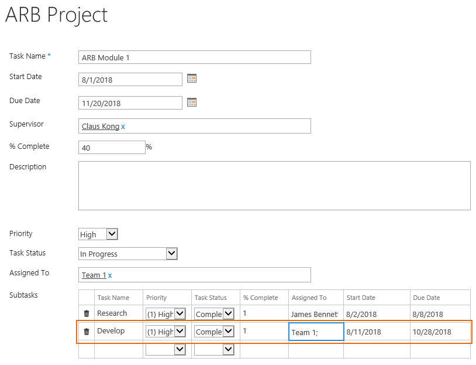The width and height of the screenshot is (476, 365).
Task: Remove Claus Kong from Supervisor
Action: [x=123, y=127]
